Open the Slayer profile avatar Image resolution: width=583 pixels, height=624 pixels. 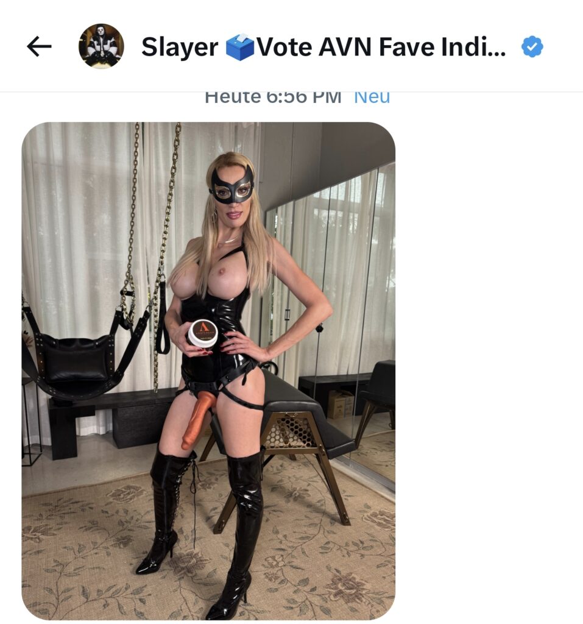click(x=101, y=46)
